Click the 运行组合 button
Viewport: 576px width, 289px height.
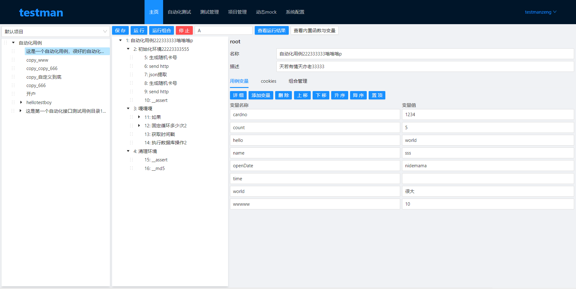(161, 30)
